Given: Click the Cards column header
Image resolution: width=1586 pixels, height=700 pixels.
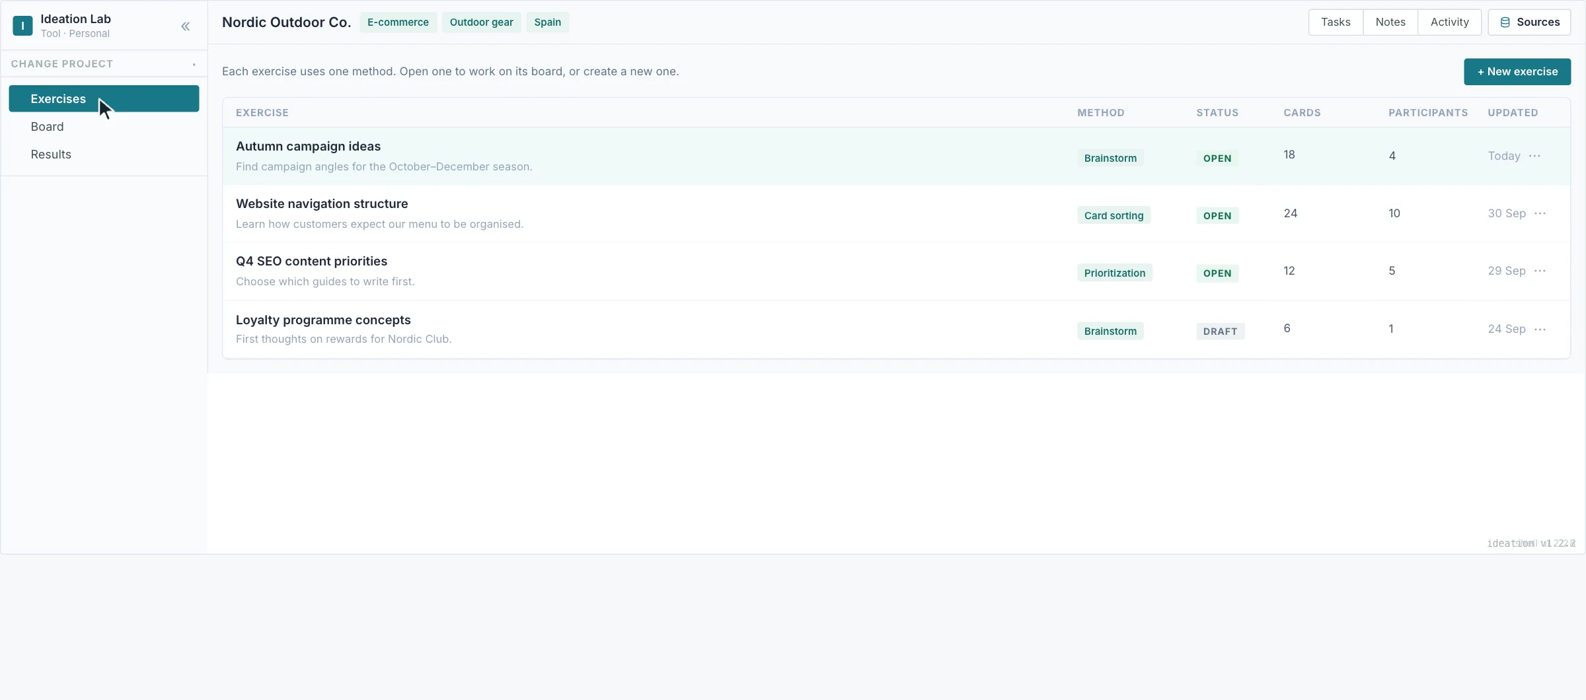Looking at the screenshot, I should [1302, 112].
